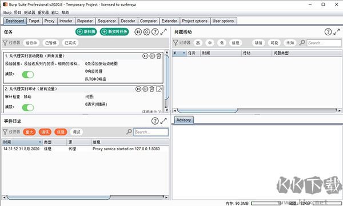Pause task 1 live passive crawl
The width and height of the screenshot is (343, 206).
[145, 56]
